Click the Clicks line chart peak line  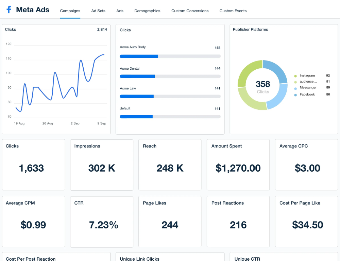click(x=102, y=55)
